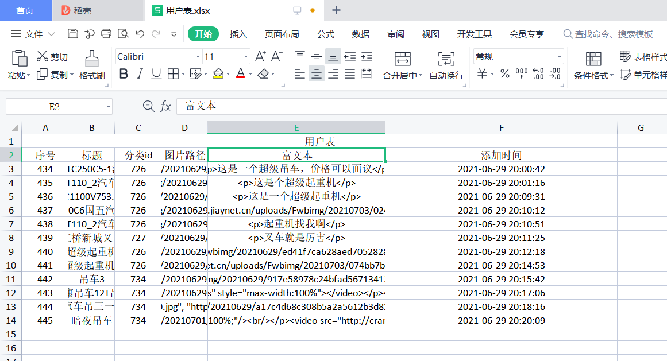Open number format 常规 dropdown
Image resolution: width=667 pixels, height=361 pixels.
[560, 56]
